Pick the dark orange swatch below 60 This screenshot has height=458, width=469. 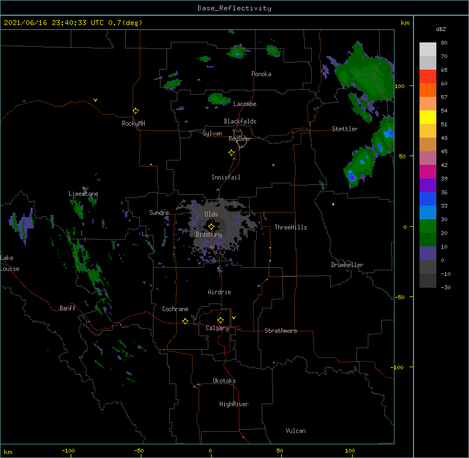(x=428, y=90)
